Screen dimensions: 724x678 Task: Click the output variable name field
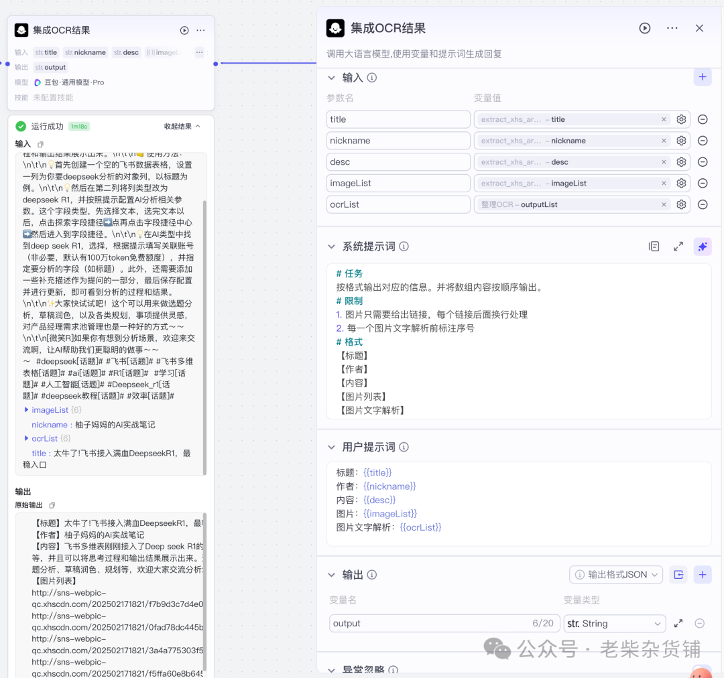click(444, 624)
